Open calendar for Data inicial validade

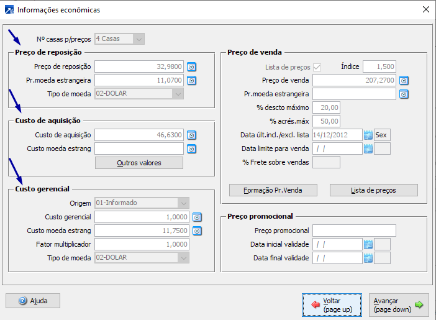[368, 244]
